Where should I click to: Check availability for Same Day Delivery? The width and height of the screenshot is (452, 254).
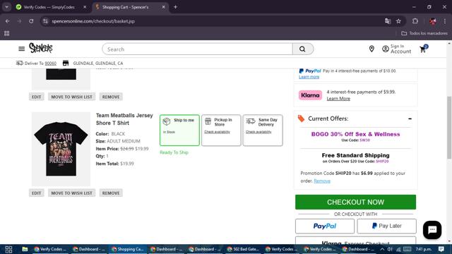coord(258,132)
